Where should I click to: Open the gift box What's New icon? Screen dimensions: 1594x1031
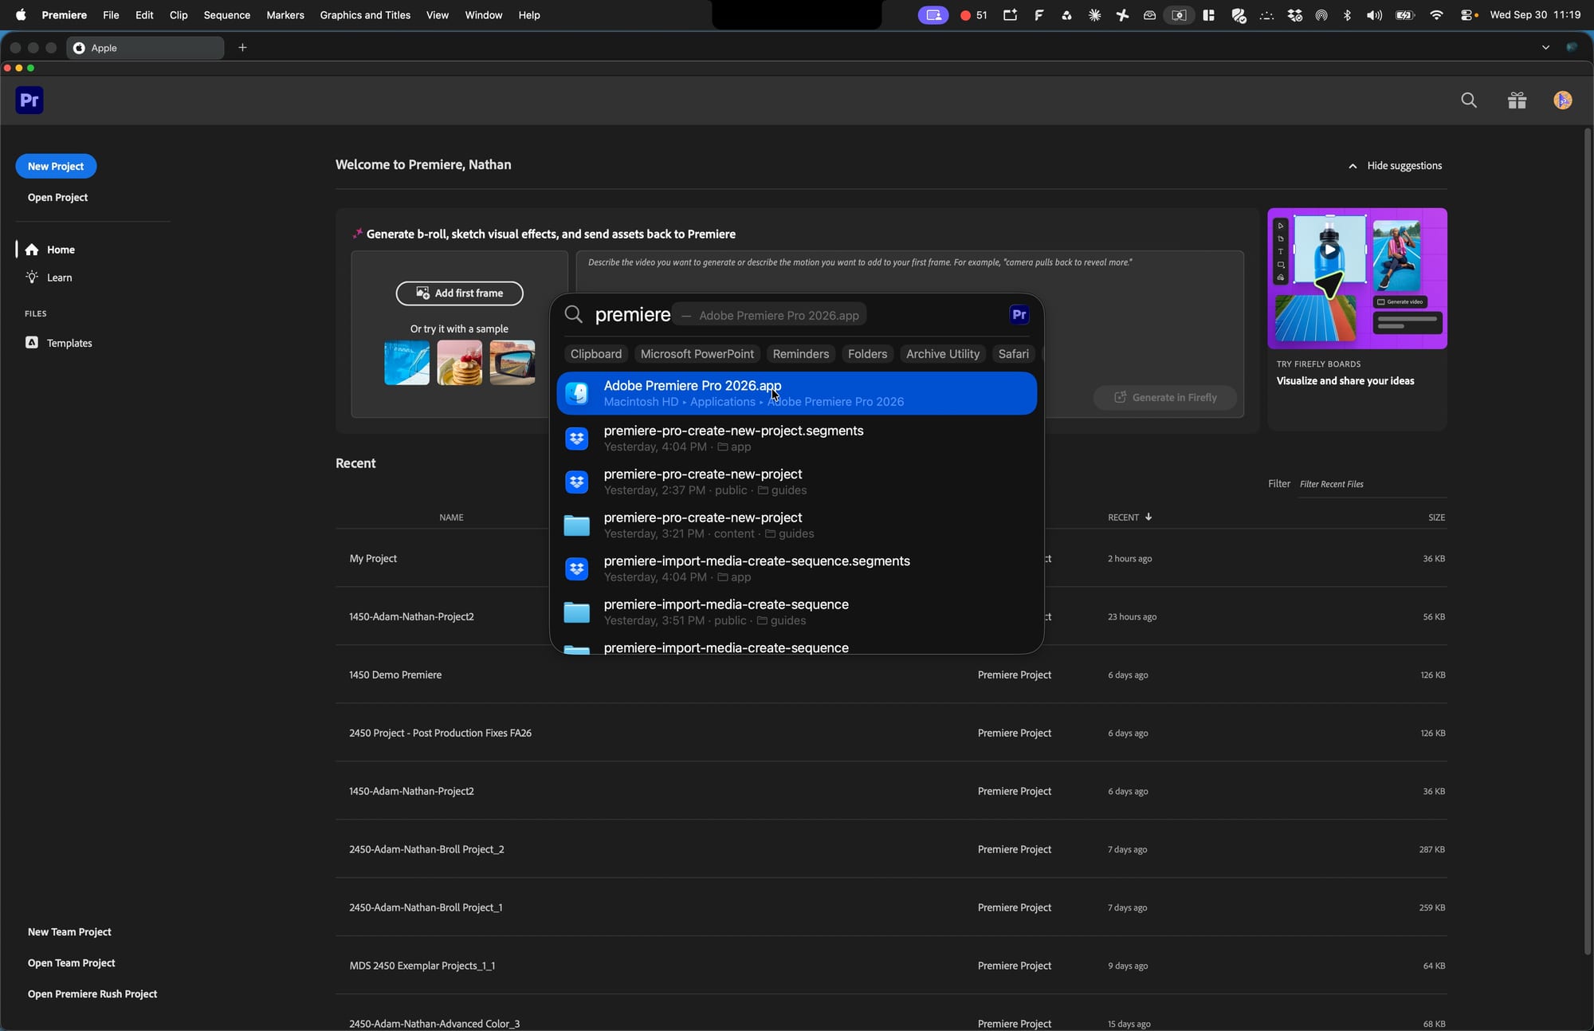(x=1517, y=100)
